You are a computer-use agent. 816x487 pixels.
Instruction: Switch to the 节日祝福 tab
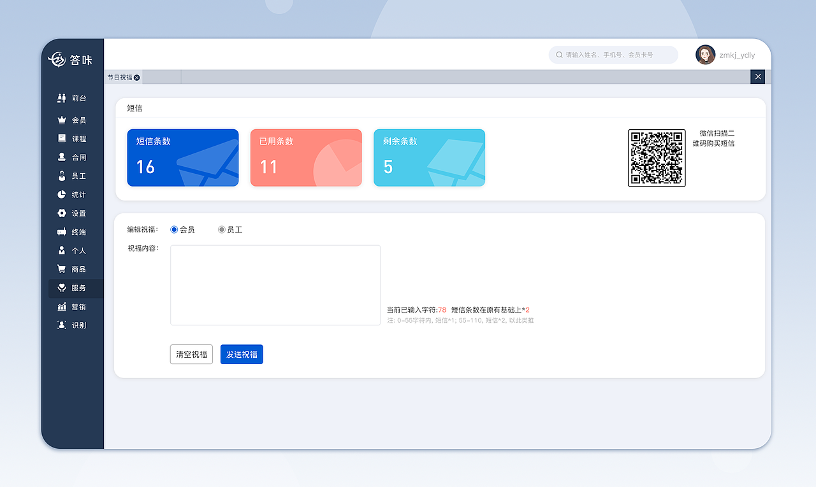pyautogui.click(x=120, y=77)
